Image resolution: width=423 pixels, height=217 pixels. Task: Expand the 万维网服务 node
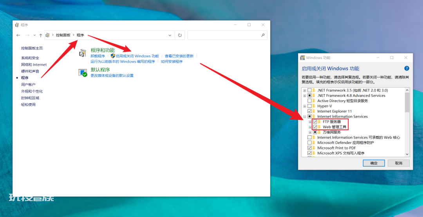pos(310,132)
